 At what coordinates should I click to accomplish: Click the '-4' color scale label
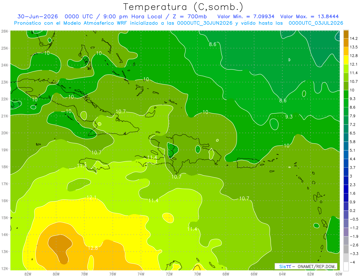pyautogui.click(x=352, y=262)
